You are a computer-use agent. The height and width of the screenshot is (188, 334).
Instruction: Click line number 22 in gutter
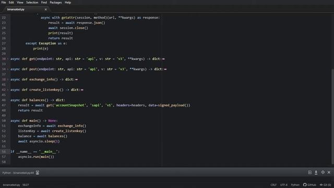4,17
